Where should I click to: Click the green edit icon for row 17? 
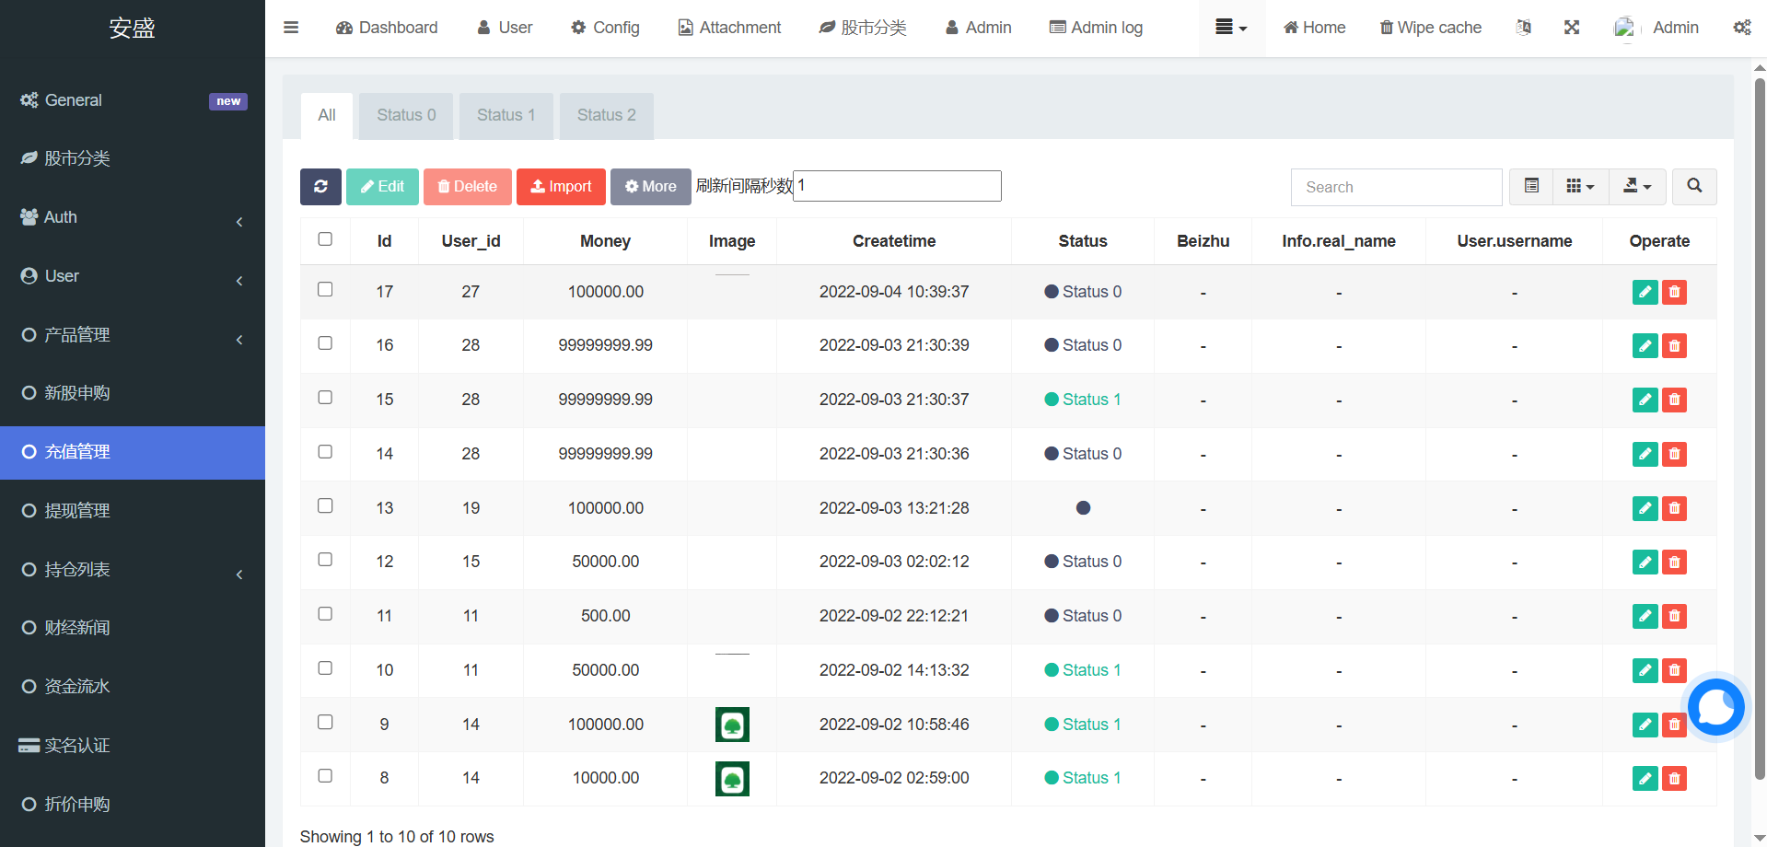tap(1645, 292)
